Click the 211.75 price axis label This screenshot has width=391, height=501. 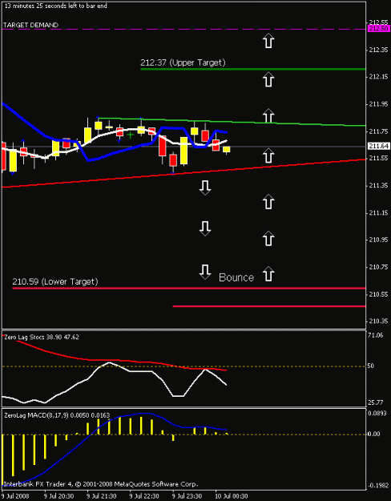pyautogui.click(x=379, y=131)
